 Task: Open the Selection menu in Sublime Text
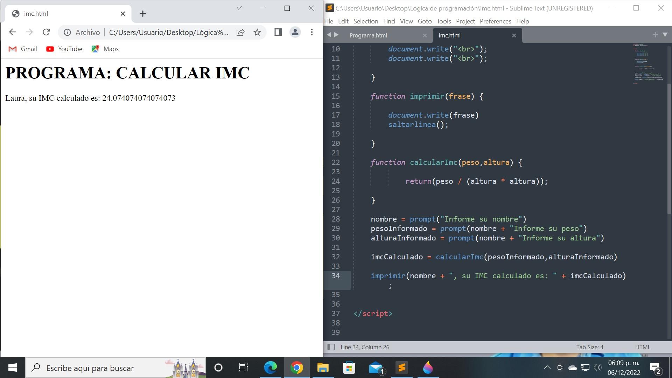[365, 21]
